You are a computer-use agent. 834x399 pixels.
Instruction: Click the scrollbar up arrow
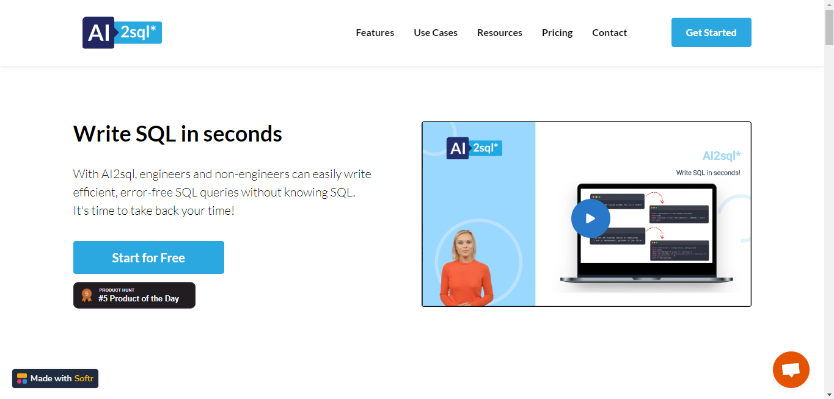(x=829, y=4)
